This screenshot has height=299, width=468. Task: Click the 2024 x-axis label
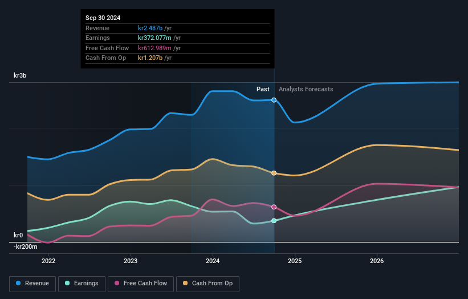coord(213,261)
